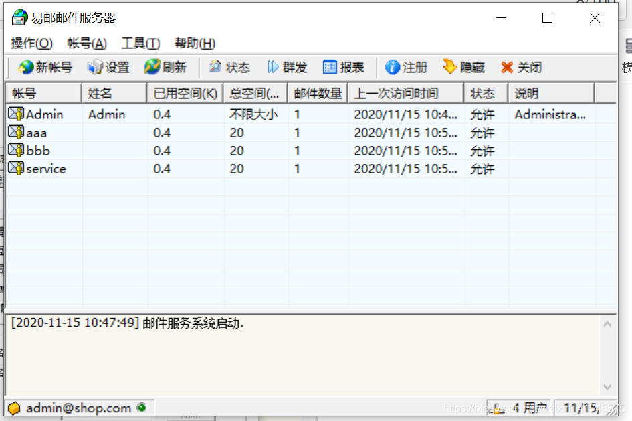This screenshot has height=421, width=632.
Task: Click the 刷新 (refresh) toolbar icon
Action: pos(152,67)
